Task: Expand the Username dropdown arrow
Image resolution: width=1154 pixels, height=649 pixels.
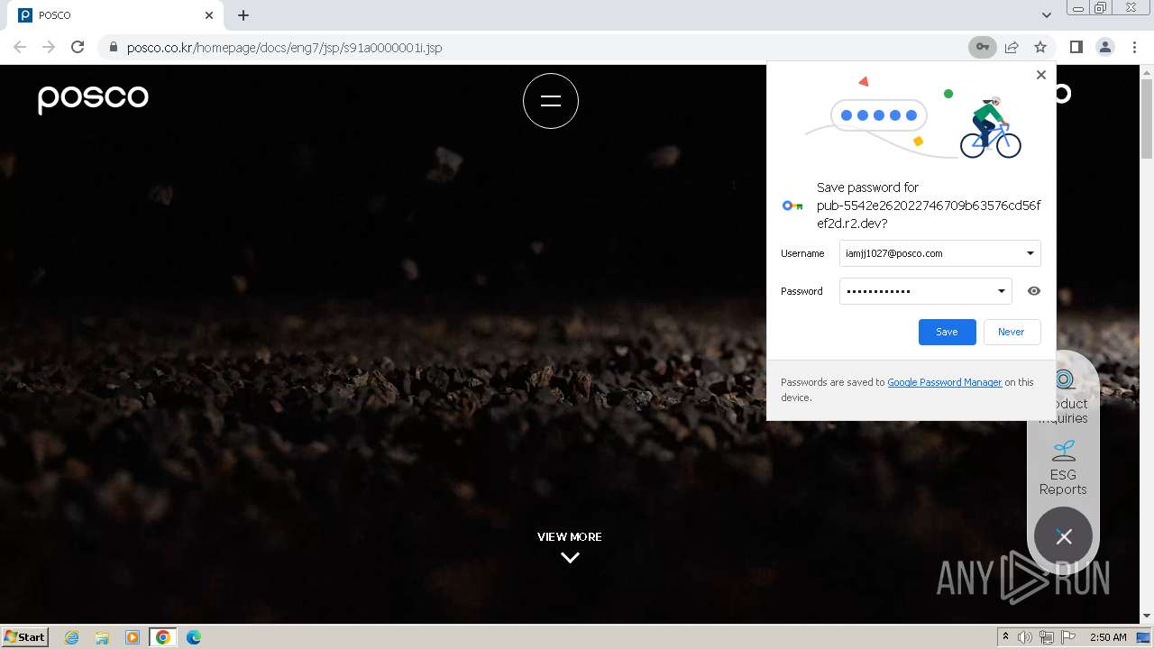Action: [x=1030, y=253]
